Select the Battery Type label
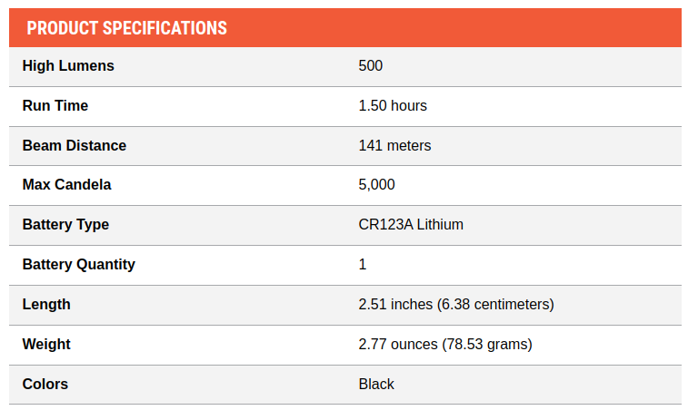Viewport: 688px width, 410px height. click(x=65, y=225)
